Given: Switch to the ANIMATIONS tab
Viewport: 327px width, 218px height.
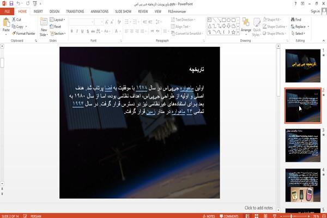Looking at the screenshot, I should pos(100,11).
